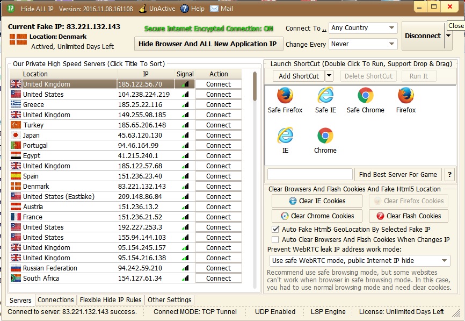Viewport: 465px width, 321px height.
Task: Click the Russian Federation flag icon
Action: (x=16, y=268)
